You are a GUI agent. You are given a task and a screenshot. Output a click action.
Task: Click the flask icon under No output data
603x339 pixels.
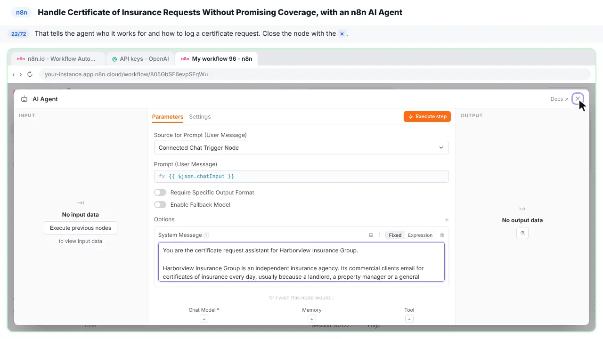click(522, 233)
